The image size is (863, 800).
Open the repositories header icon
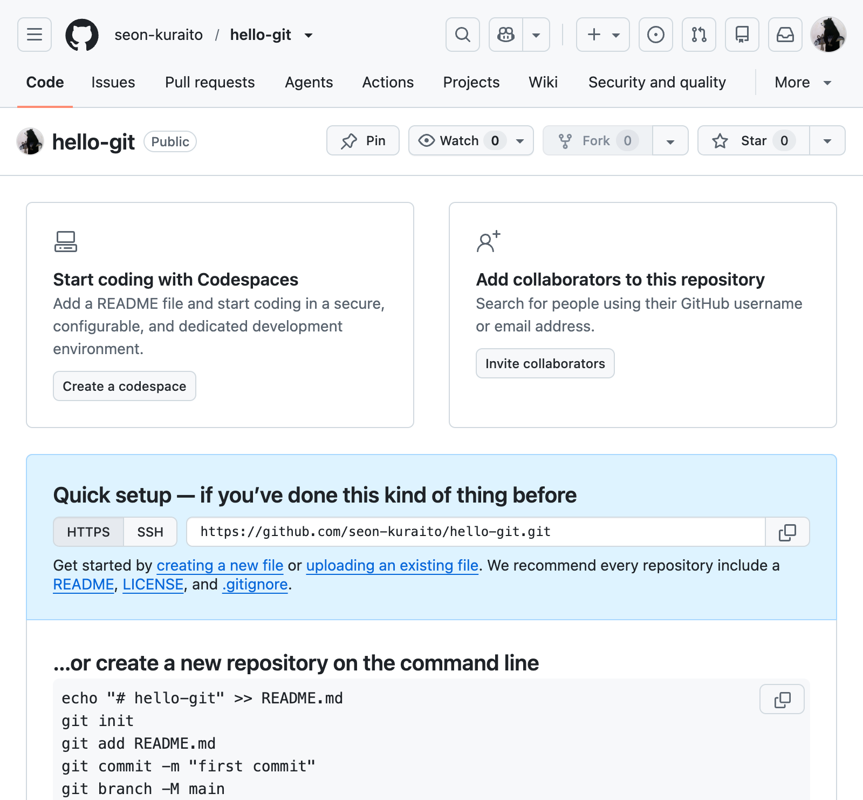[742, 35]
